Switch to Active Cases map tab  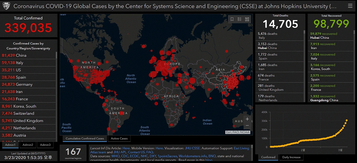(119, 138)
